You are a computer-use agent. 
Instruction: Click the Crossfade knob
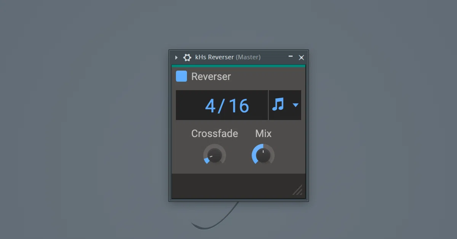(x=214, y=155)
